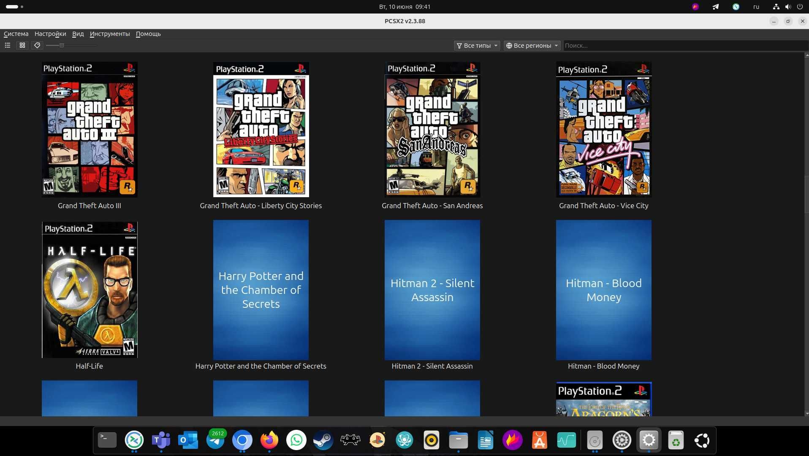Open Activities overview pill in top-left

pyautogui.click(x=14, y=7)
